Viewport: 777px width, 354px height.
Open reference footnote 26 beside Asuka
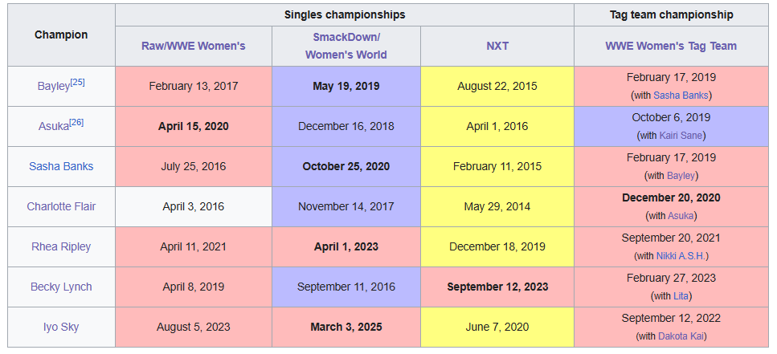pyautogui.click(x=76, y=122)
